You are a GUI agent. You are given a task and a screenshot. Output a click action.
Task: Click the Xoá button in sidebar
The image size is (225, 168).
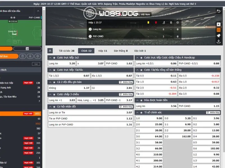coord(36,64)
